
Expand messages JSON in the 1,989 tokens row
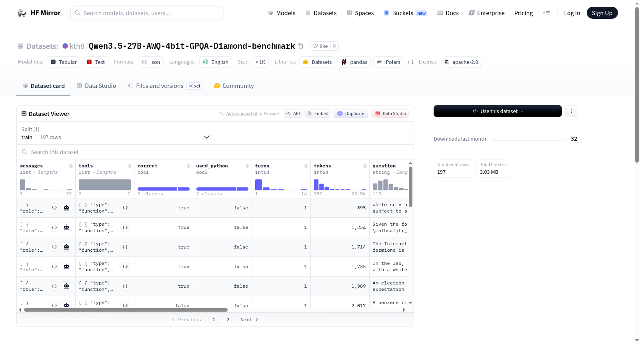(54, 286)
